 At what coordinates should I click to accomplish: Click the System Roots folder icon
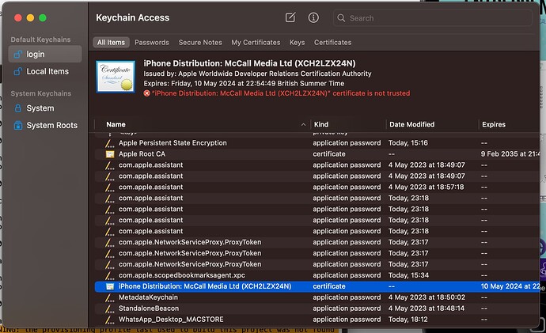(17, 125)
